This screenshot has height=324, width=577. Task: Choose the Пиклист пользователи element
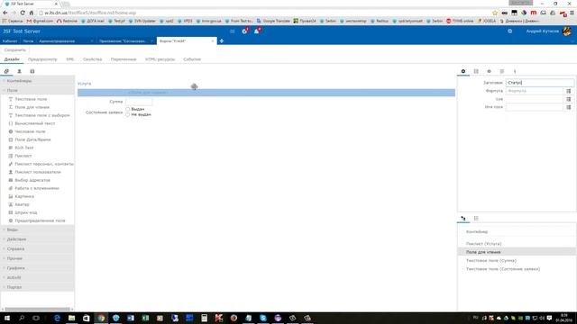(x=38, y=172)
